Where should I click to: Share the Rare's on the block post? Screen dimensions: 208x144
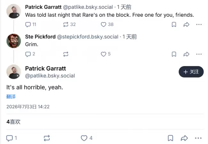[186, 24]
